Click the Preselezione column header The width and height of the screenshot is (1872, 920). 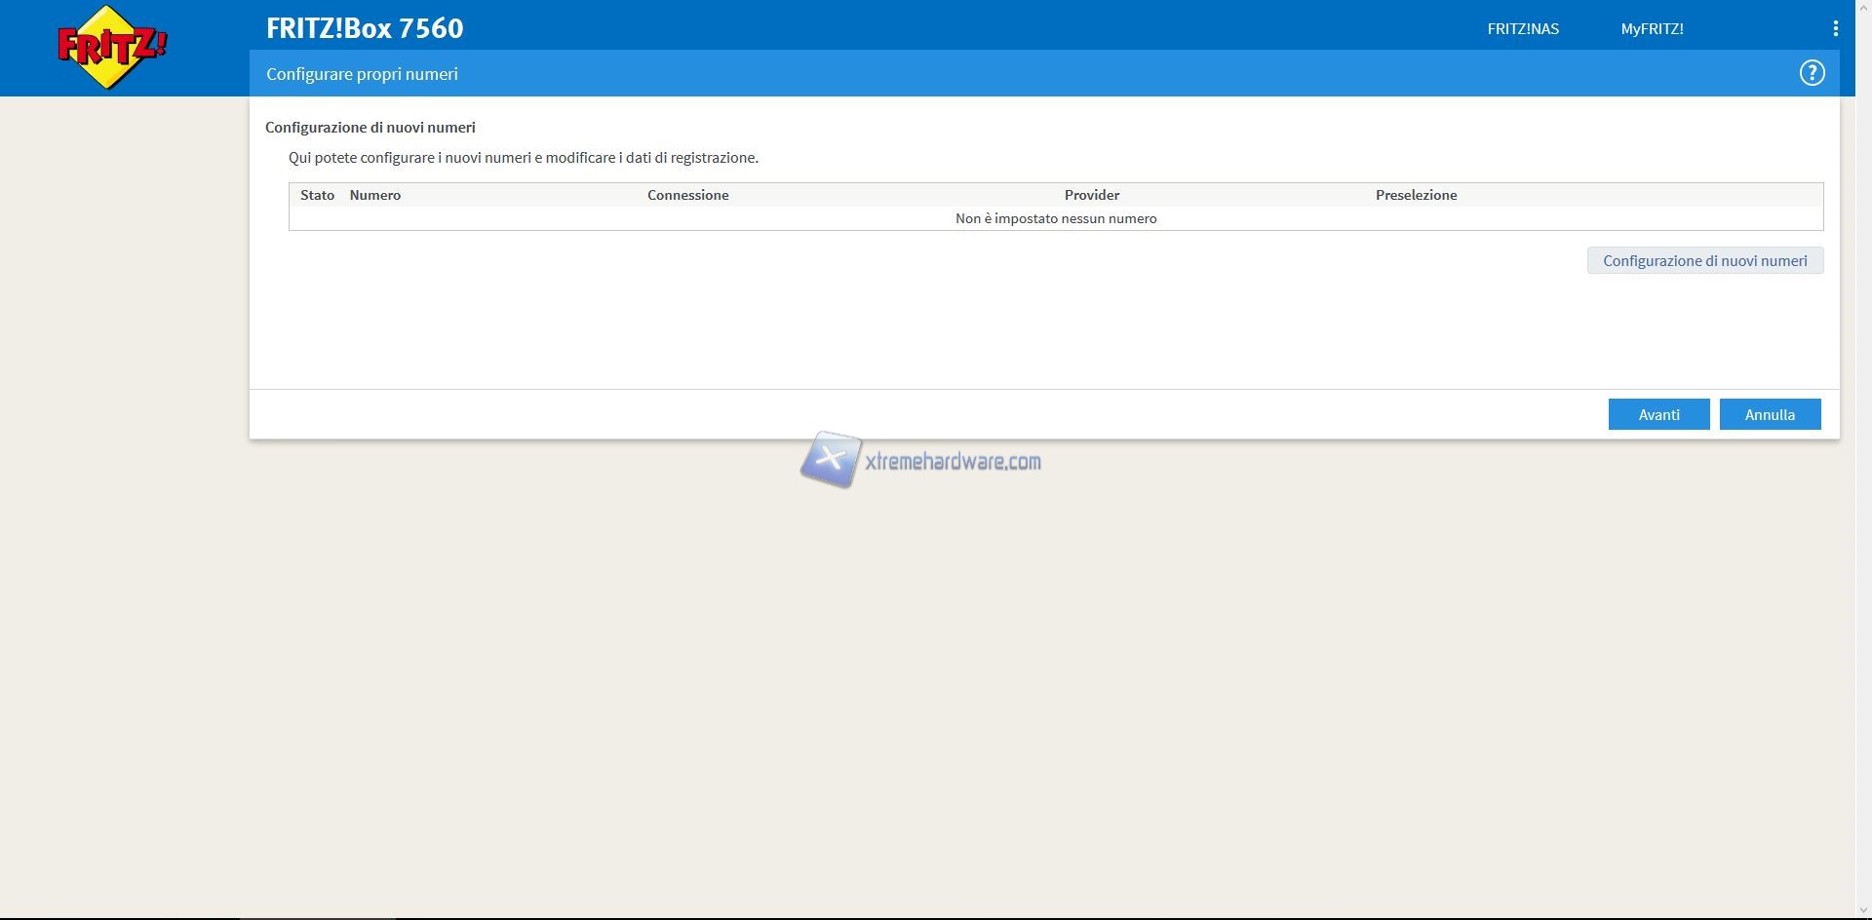tap(1416, 195)
